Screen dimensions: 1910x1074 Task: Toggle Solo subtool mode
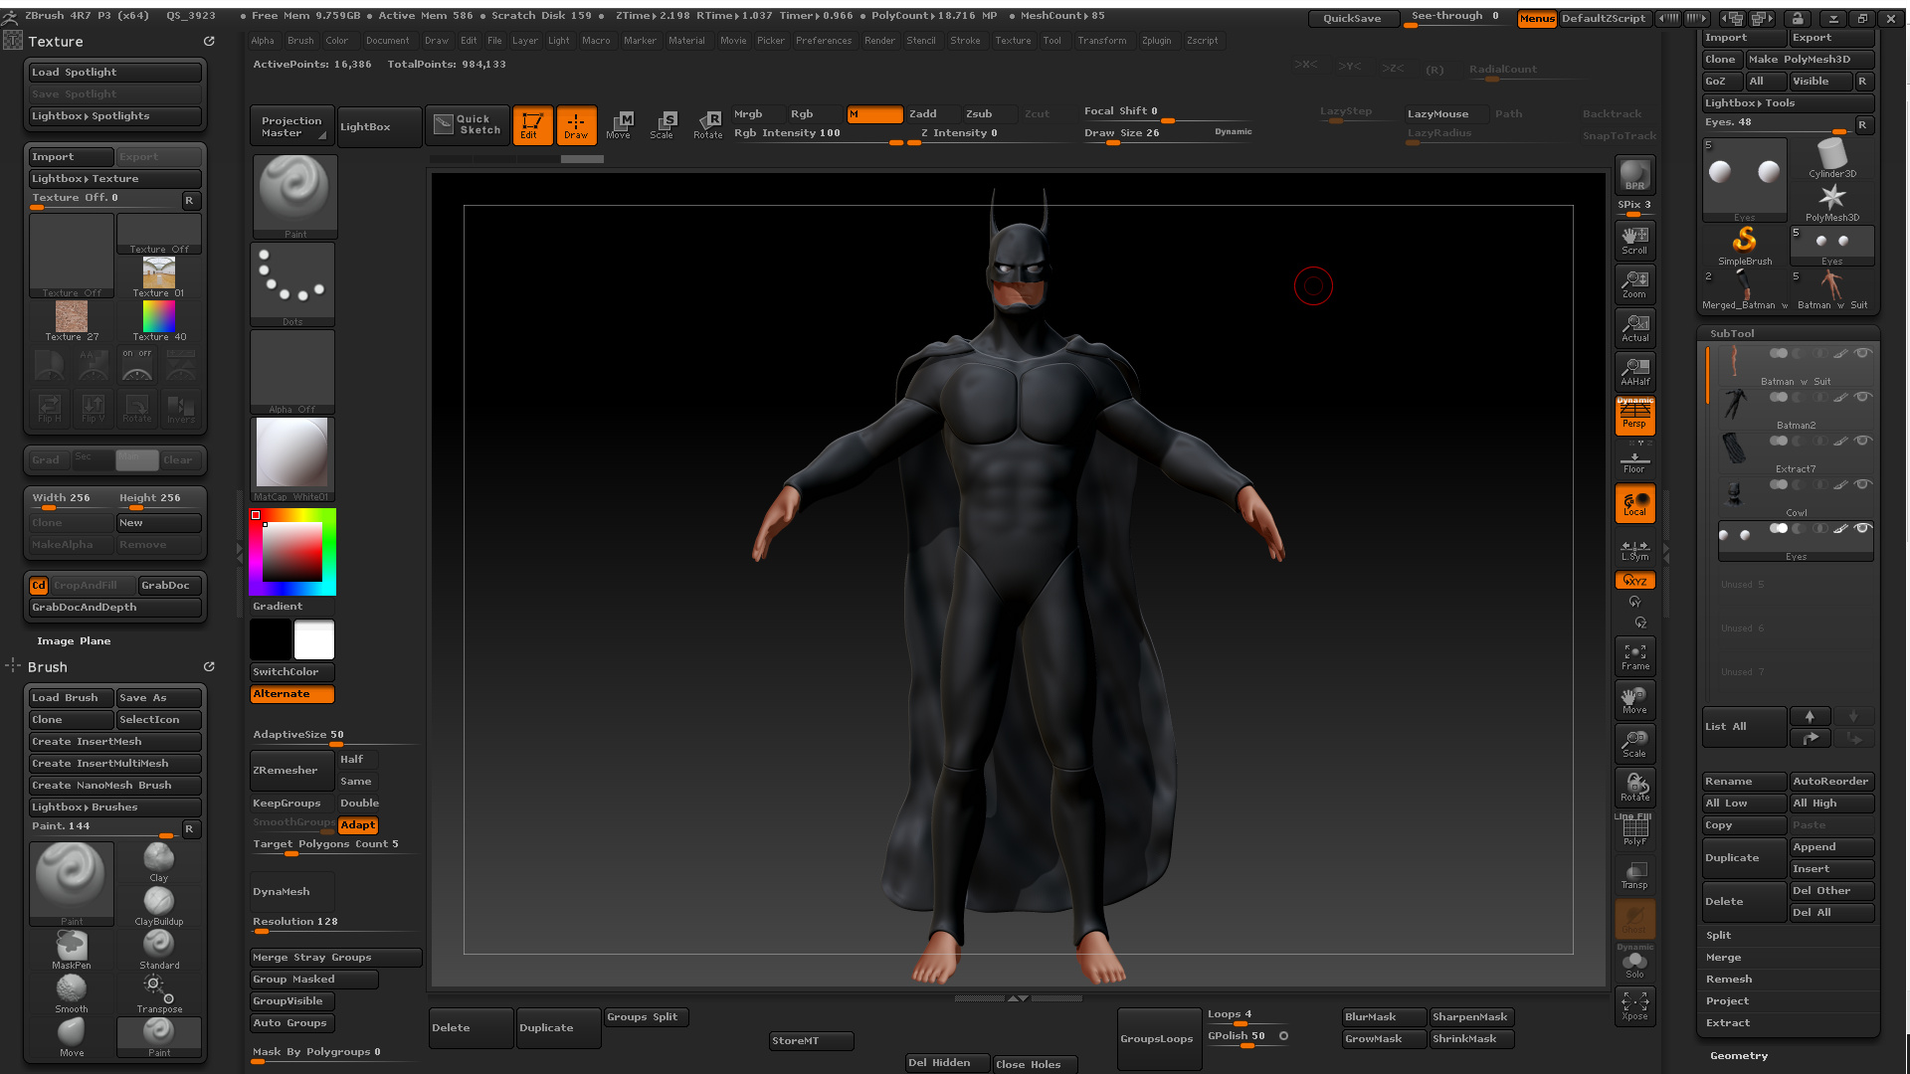(x=1634, y=963)
